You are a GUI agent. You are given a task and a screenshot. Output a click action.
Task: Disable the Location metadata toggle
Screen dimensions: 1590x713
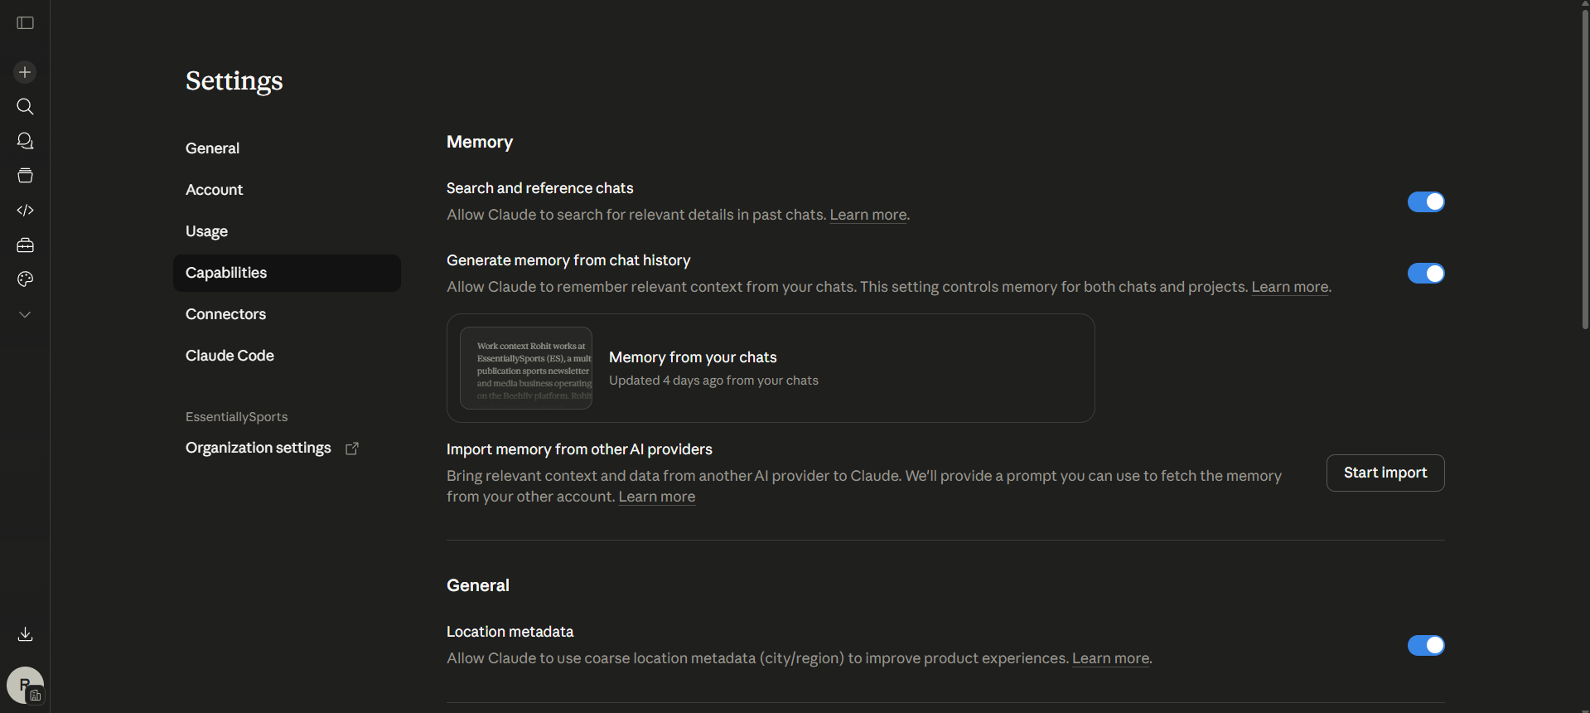coord(1425,646)
